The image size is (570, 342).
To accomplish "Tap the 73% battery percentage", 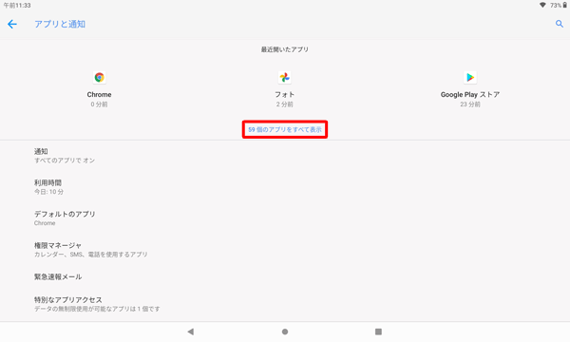I will 556,6.
